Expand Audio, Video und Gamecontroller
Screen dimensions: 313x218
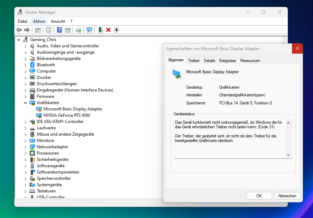25,46
